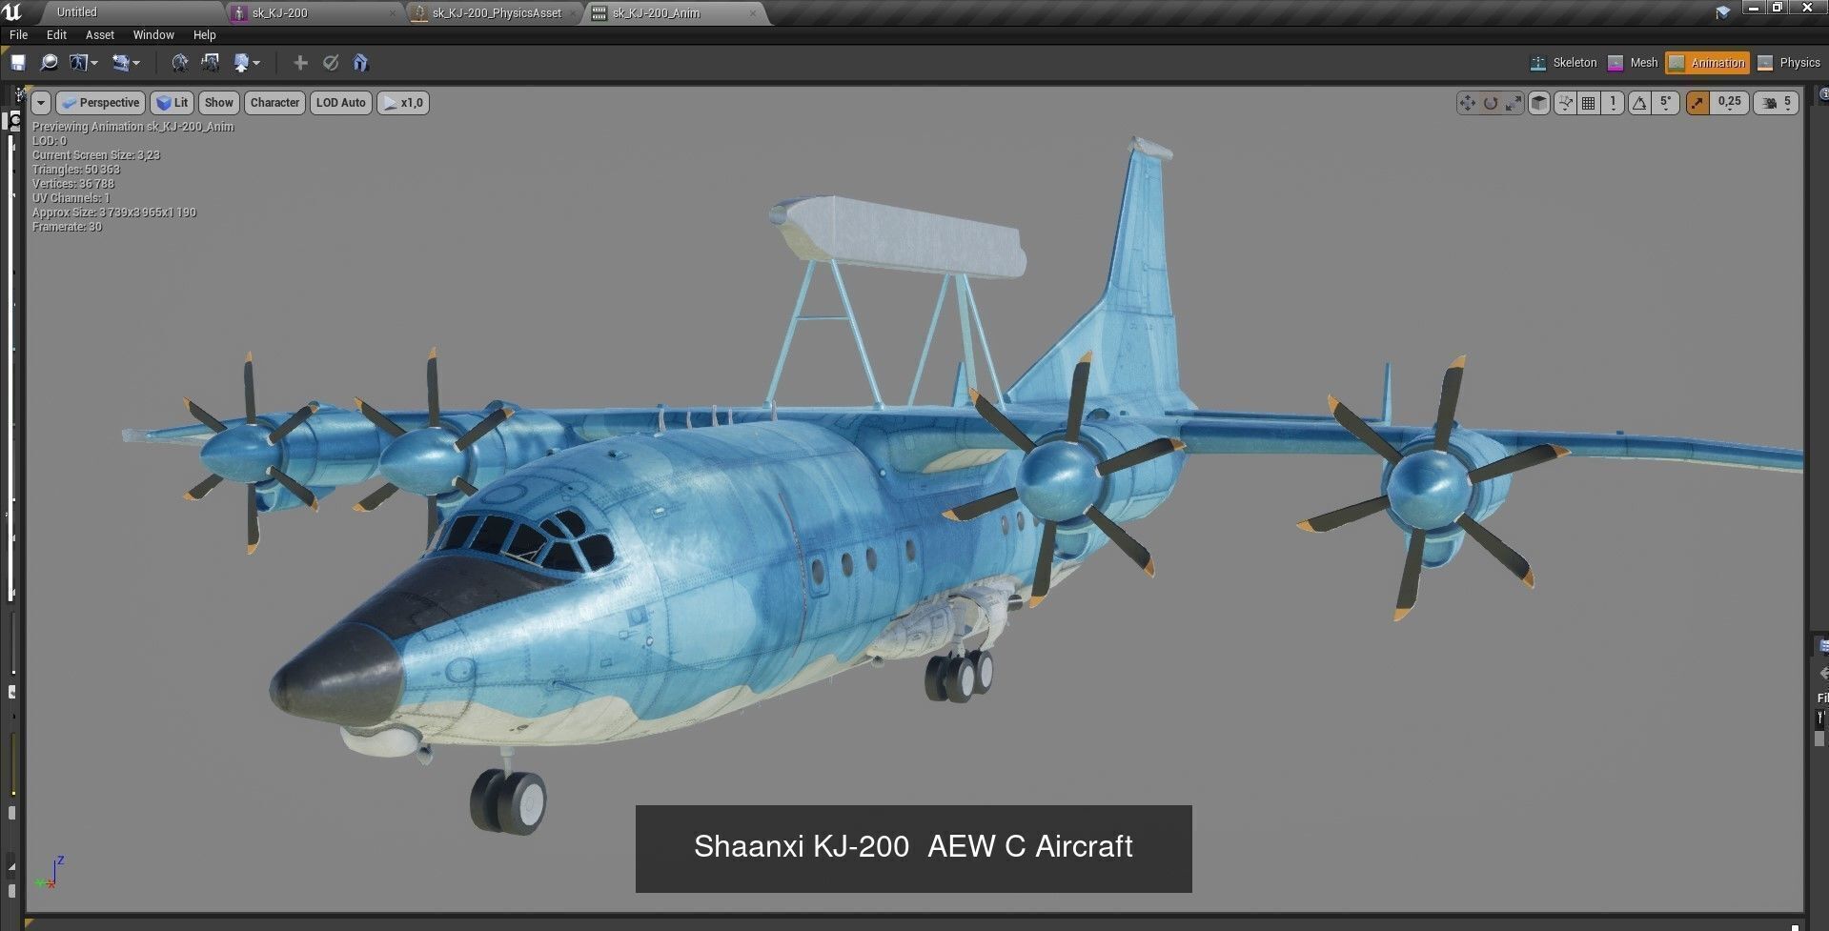
Task: Click the Character button in viewport
Action: pyautogui.click(x=274, y=103)
